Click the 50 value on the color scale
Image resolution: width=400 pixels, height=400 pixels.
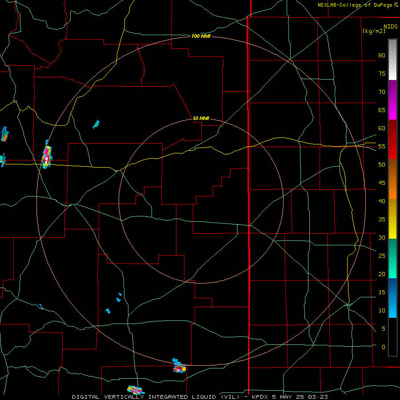(x=382, y=165)
